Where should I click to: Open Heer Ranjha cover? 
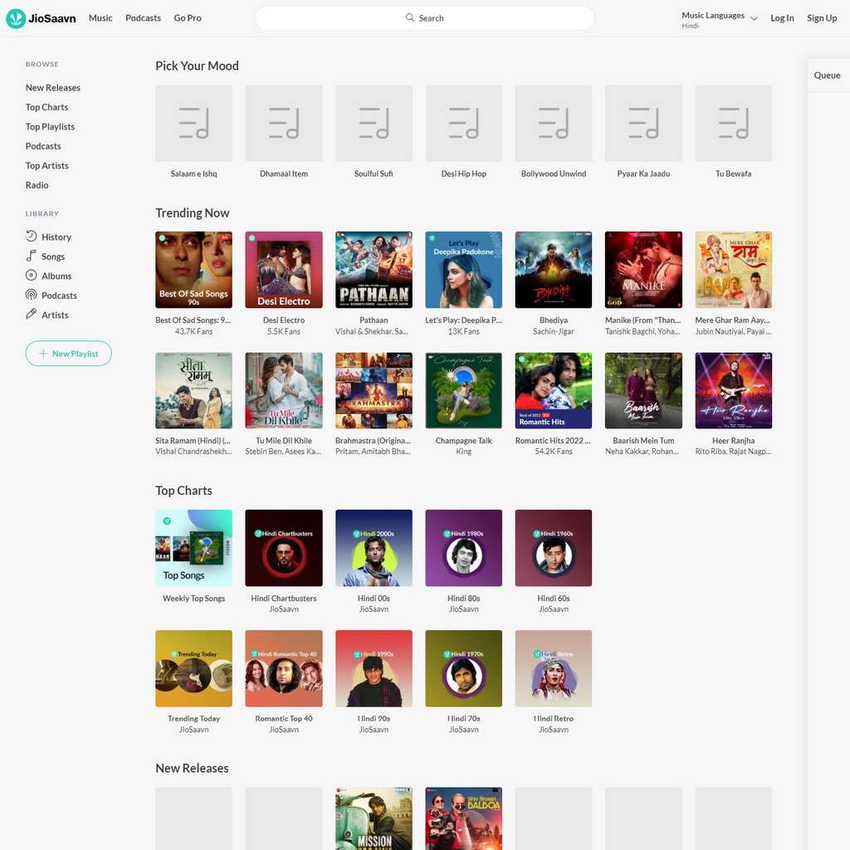coord(734,390)
